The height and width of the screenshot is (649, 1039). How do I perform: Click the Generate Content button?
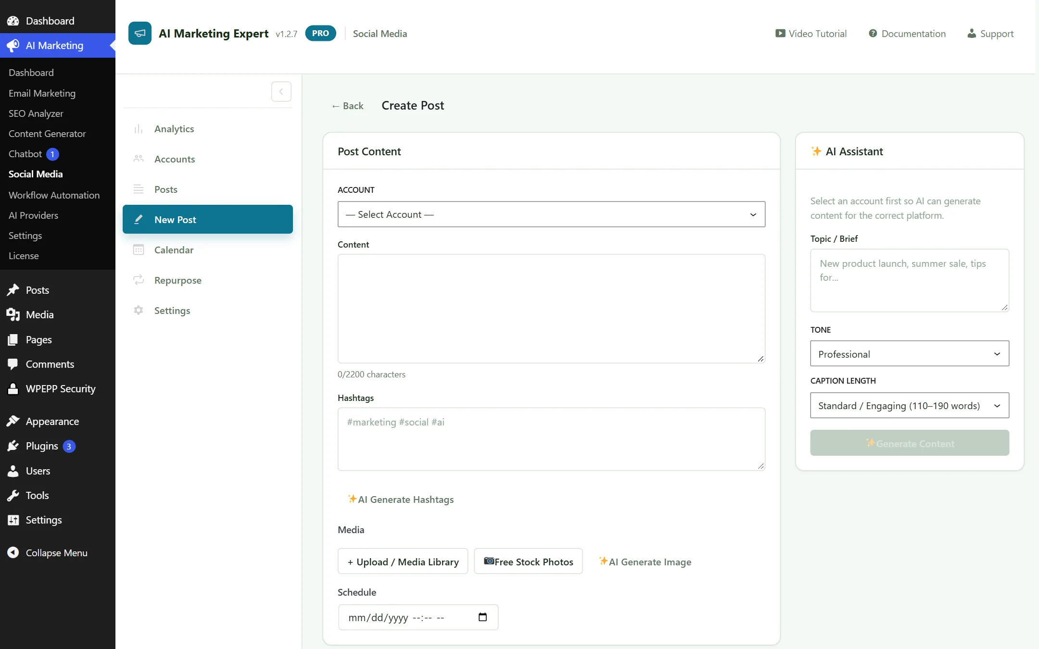point(909,443)
